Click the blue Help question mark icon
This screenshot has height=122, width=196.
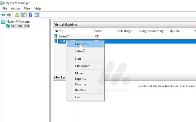[30, 15]
